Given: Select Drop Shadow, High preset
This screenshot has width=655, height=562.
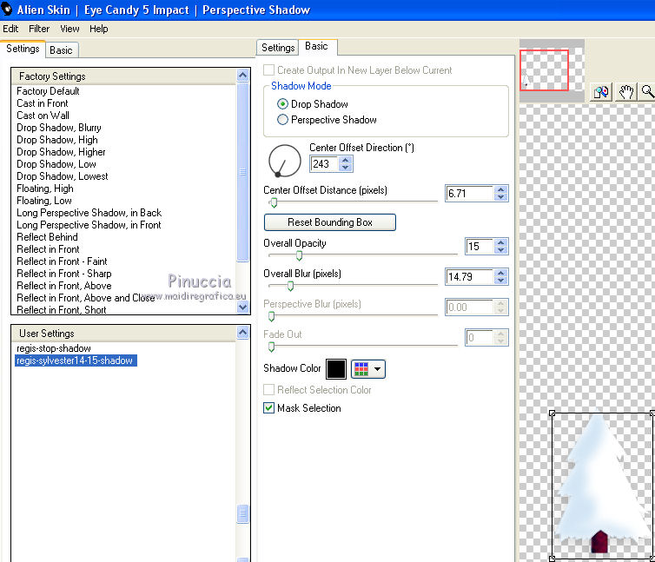Looking at the screenshot, I should tap(57, 140).
